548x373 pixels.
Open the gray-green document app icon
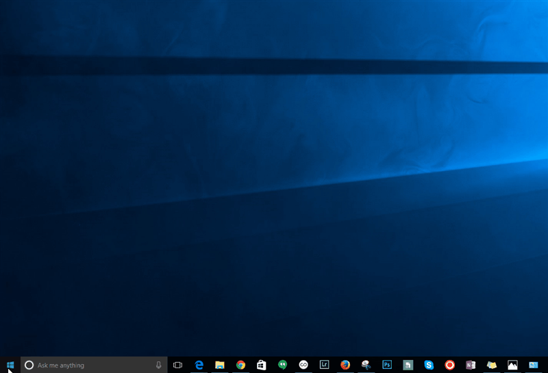click(x=408, y=365)
